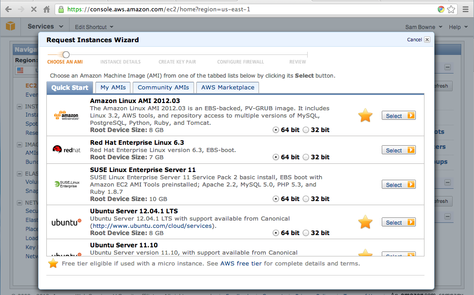
Task: Click the Chrome extension icon in address bar
Action: tap(441, 10)
